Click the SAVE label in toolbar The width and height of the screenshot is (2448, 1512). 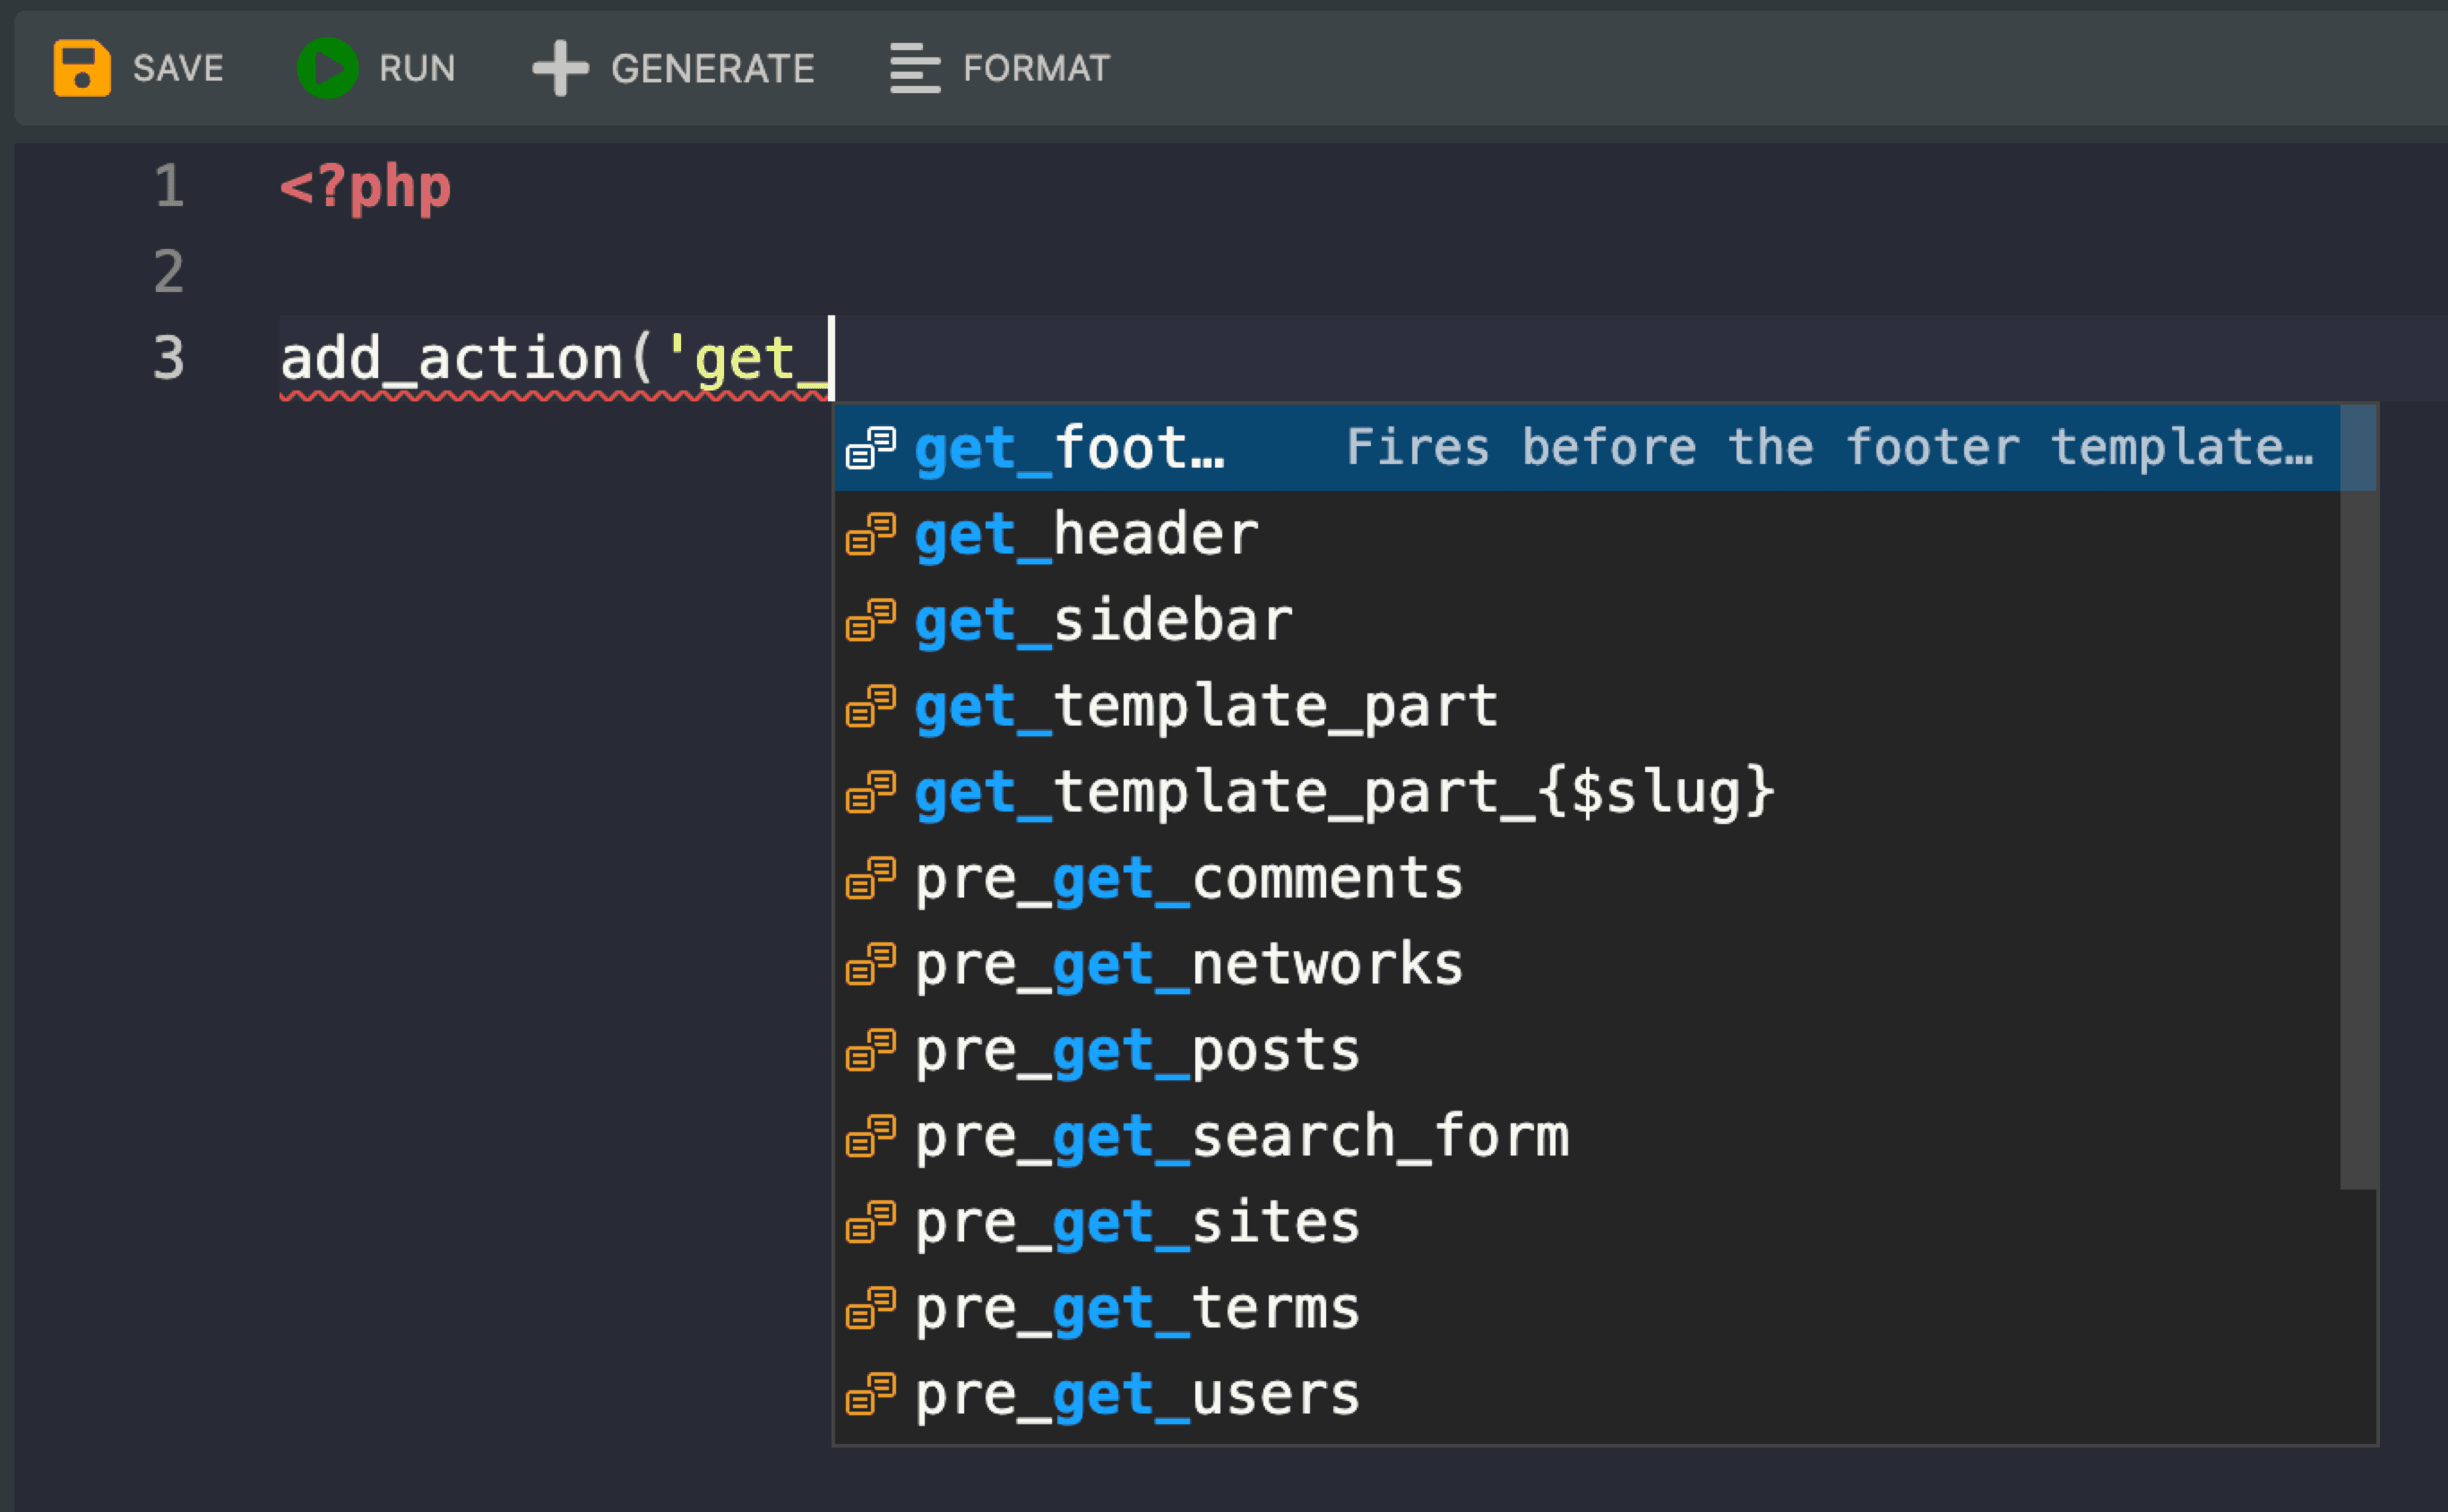pyautogui.click(x=178, y=69)
